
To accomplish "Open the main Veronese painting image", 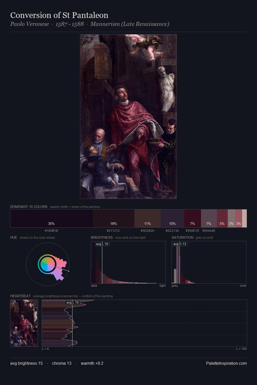I will pos(128,117).
